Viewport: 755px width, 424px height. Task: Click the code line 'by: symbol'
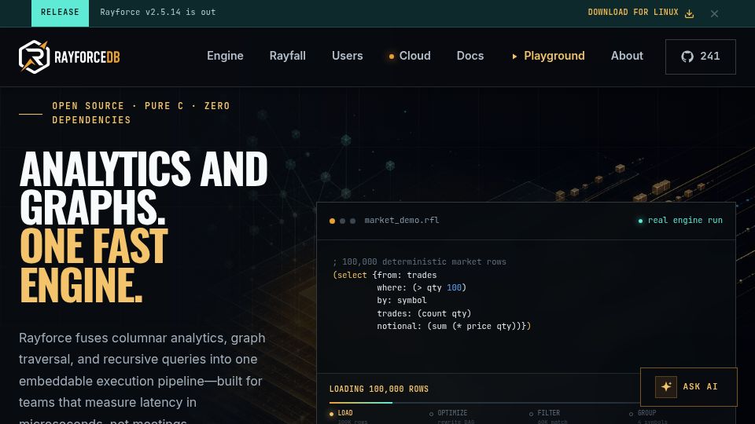(x=402, y=301)
